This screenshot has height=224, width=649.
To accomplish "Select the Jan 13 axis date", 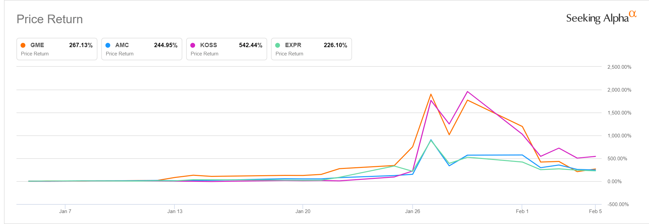I will [x=175, y=211].
